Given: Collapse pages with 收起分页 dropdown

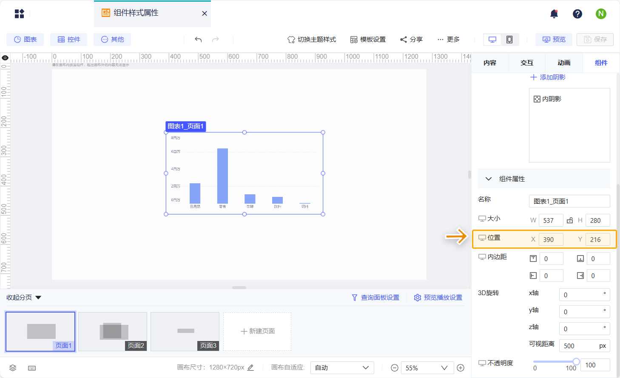Looking at the screenshot, I should click(x=24, y=298).
